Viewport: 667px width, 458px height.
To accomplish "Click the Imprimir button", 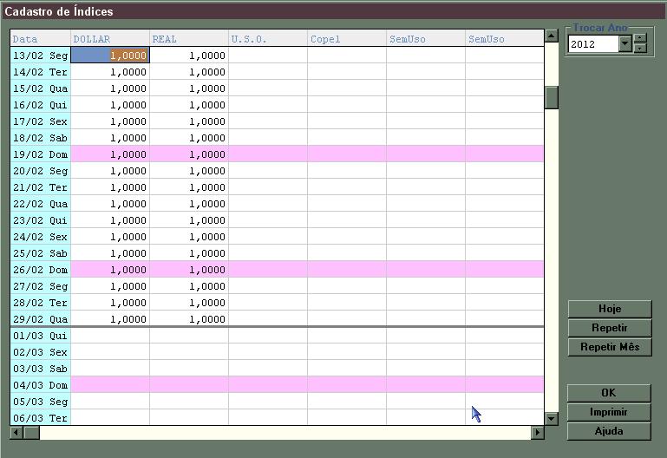I will (609, 412).
